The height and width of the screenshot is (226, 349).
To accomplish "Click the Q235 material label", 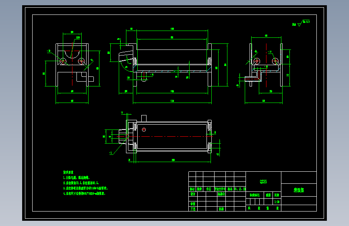I will click(263, 181).
